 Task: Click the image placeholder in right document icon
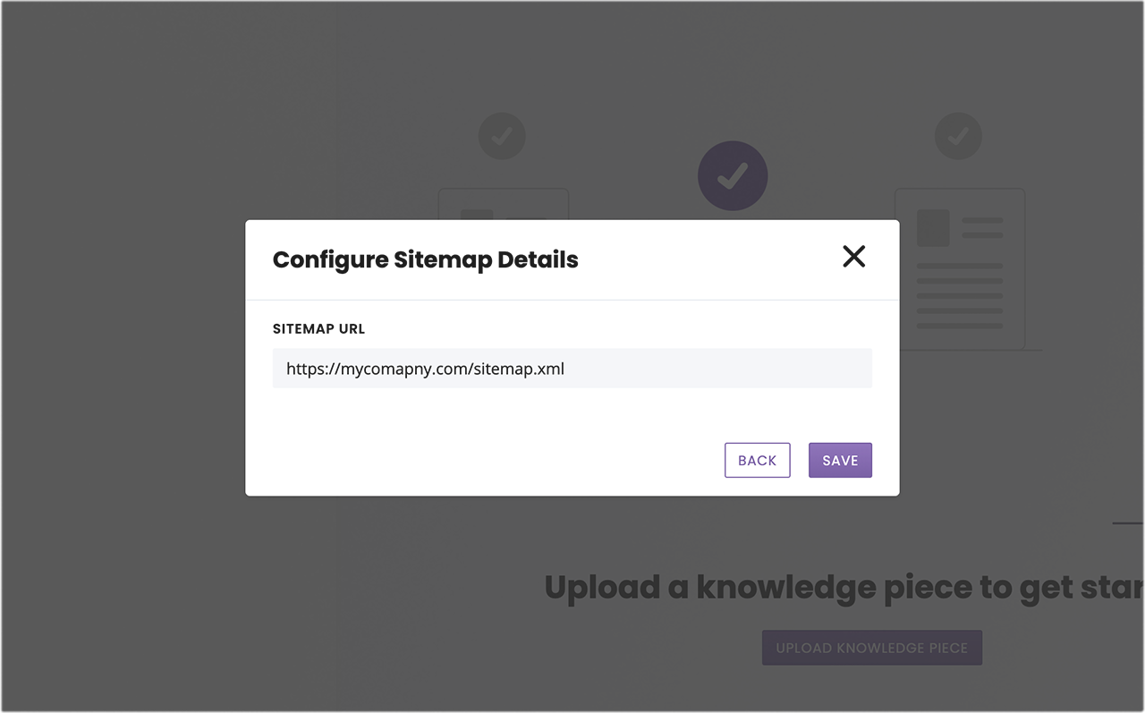click(933, 228)
